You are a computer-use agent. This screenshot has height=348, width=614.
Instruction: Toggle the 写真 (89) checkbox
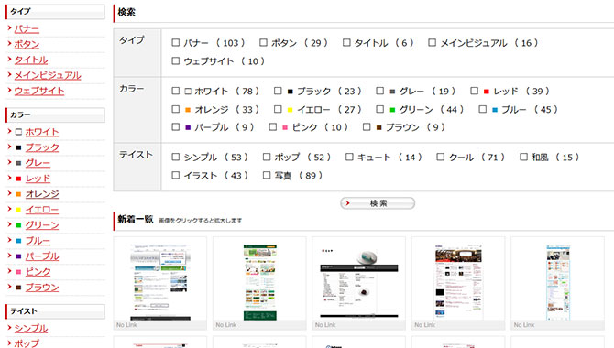(x=267, y=175)
